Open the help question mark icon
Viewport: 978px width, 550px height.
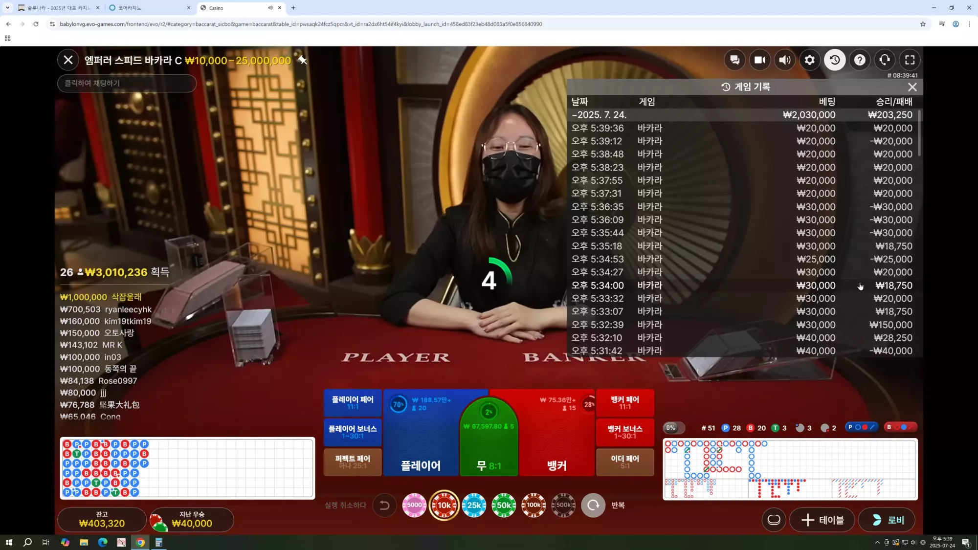(860, 60)
